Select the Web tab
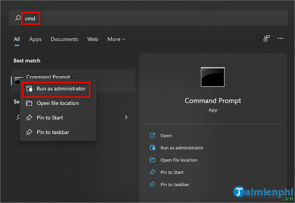This screenshot has height=203, width=295. (93, 39)
